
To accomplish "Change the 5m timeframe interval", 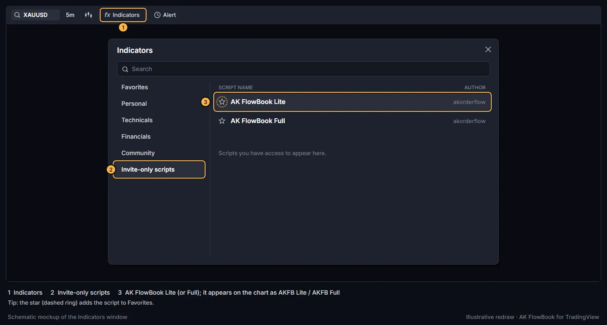I will [x=70, y=15].
